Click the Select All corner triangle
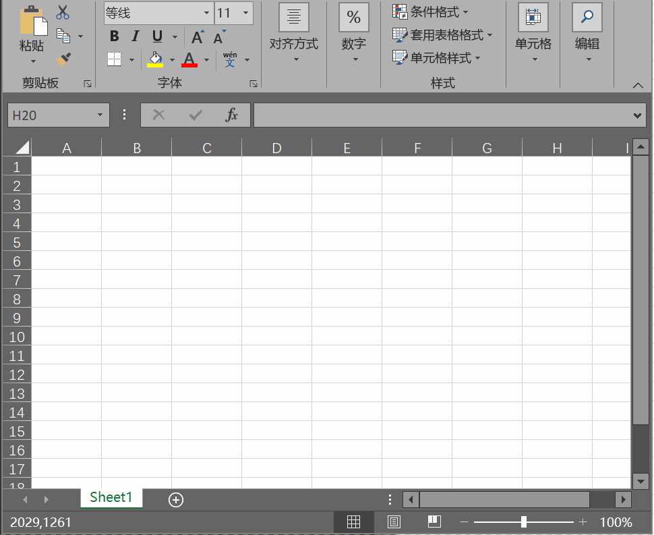Viewport: 654px width, 535px height. 22,147
